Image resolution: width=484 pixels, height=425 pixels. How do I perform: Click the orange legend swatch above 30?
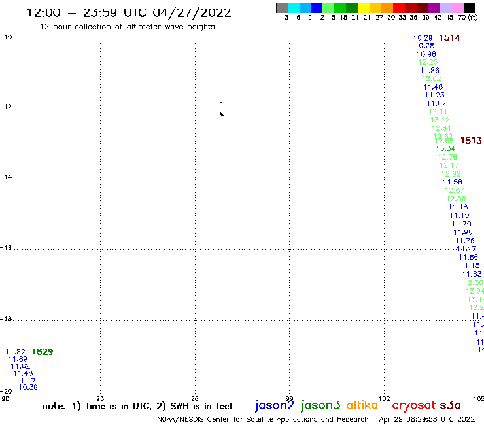pos(387,8)
